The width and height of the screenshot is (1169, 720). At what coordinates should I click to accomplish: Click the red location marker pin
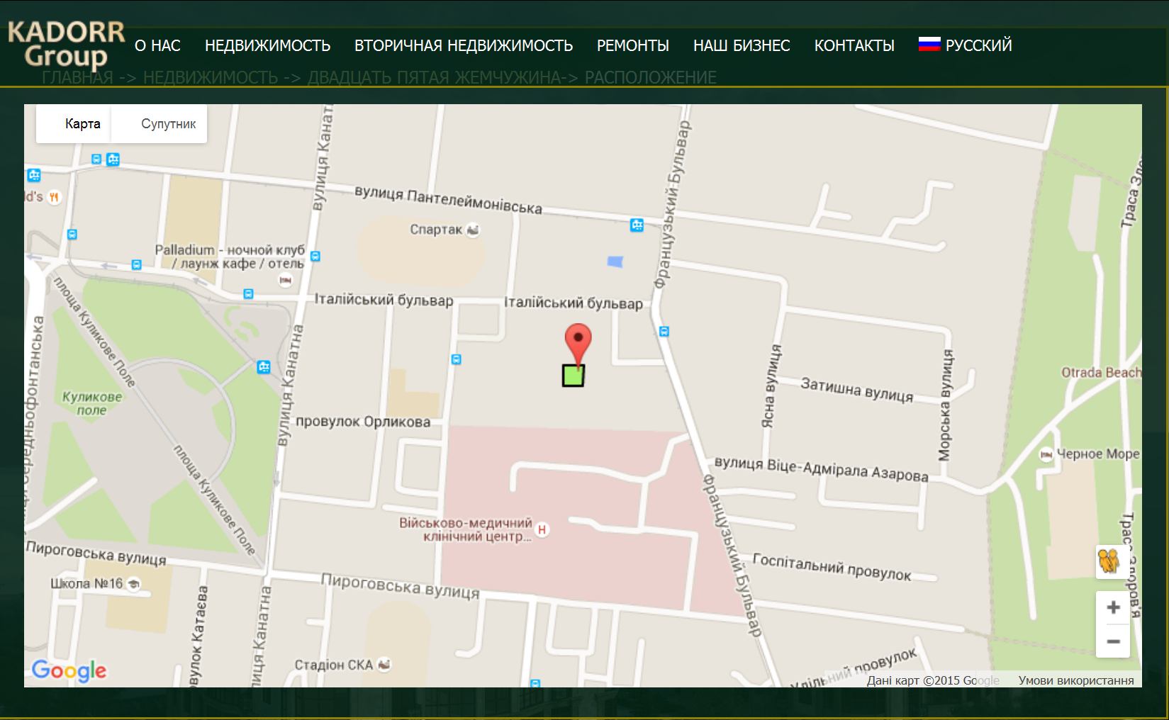(578, 345)
